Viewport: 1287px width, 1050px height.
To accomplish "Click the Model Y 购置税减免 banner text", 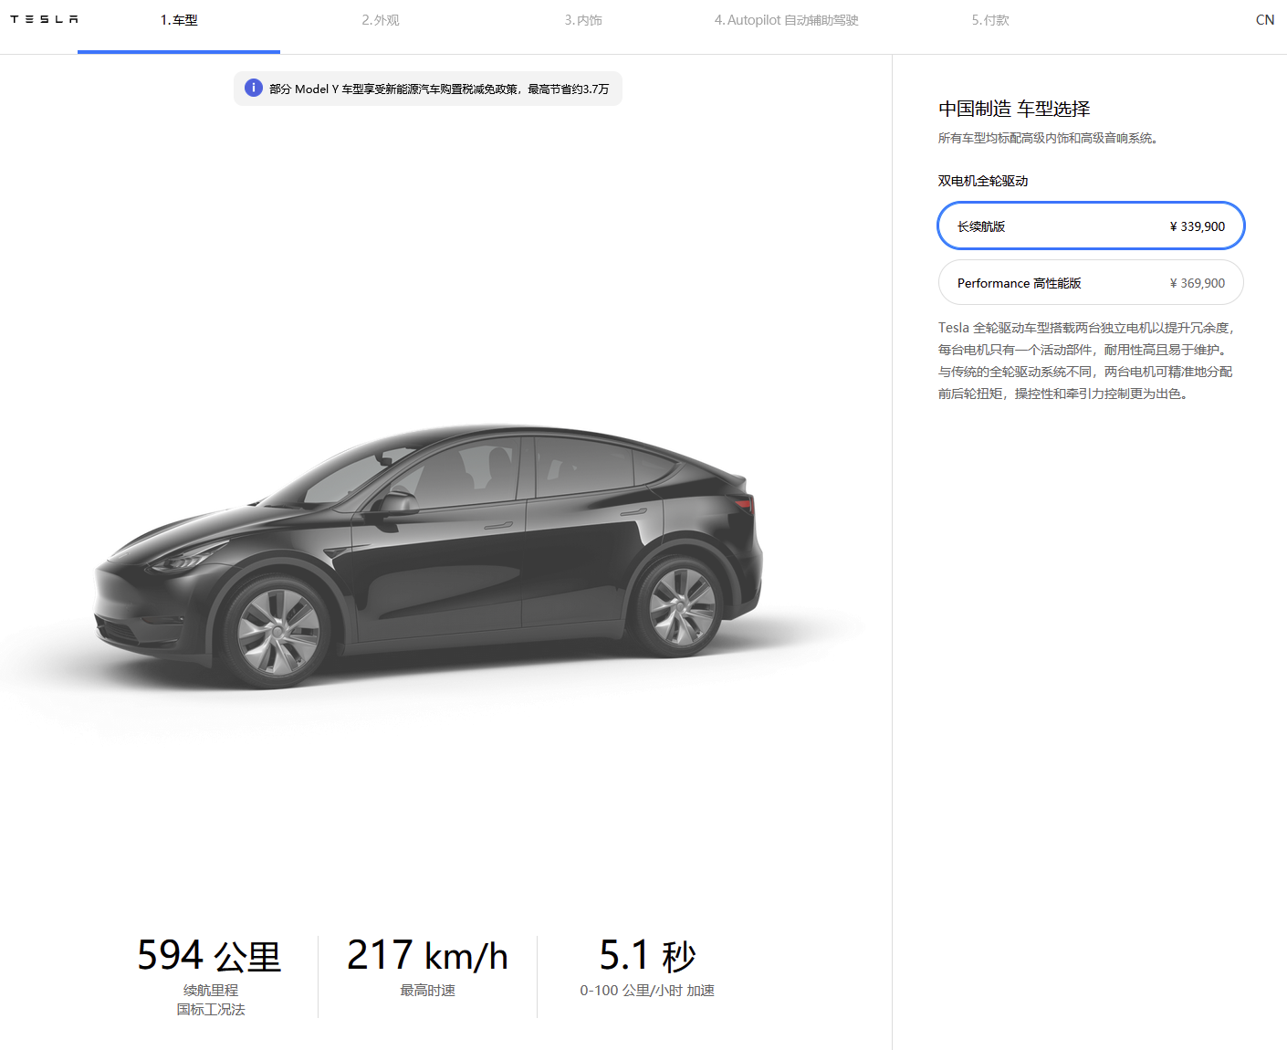I will [438, 89].
